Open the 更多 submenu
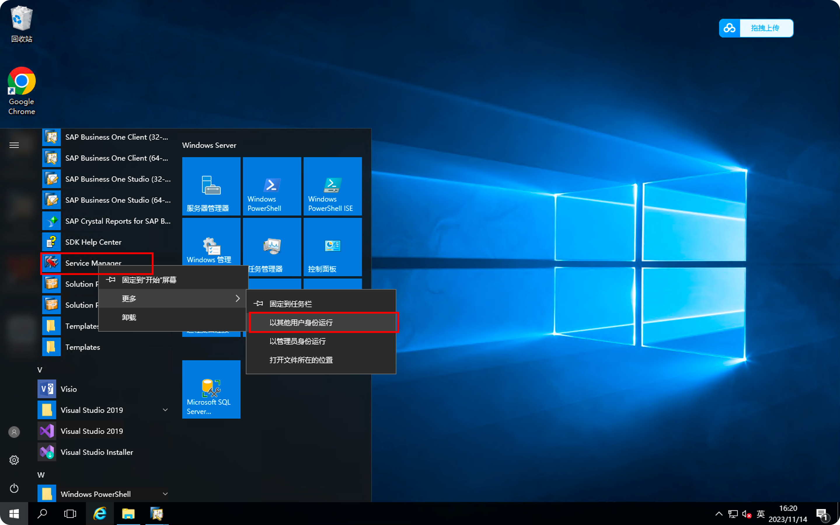This screenshot has height=525, width=840. tap(173, 299)
